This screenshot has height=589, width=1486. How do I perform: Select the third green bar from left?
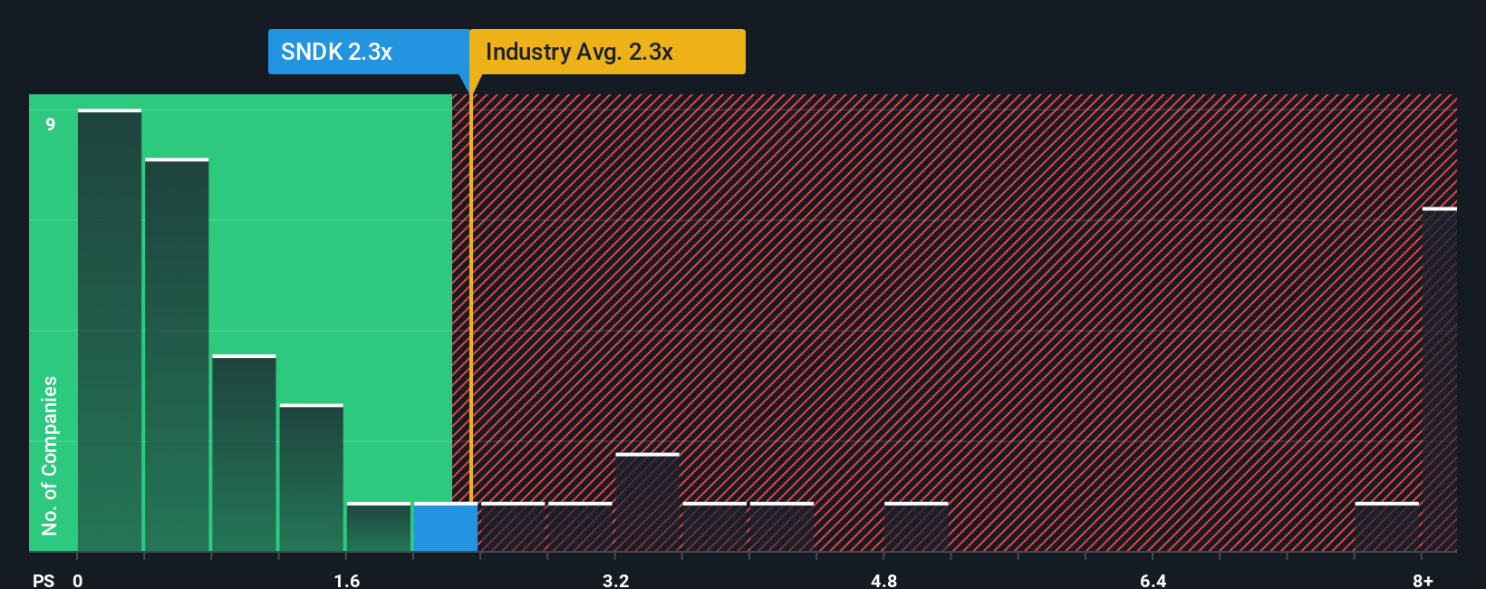point(244,452)
